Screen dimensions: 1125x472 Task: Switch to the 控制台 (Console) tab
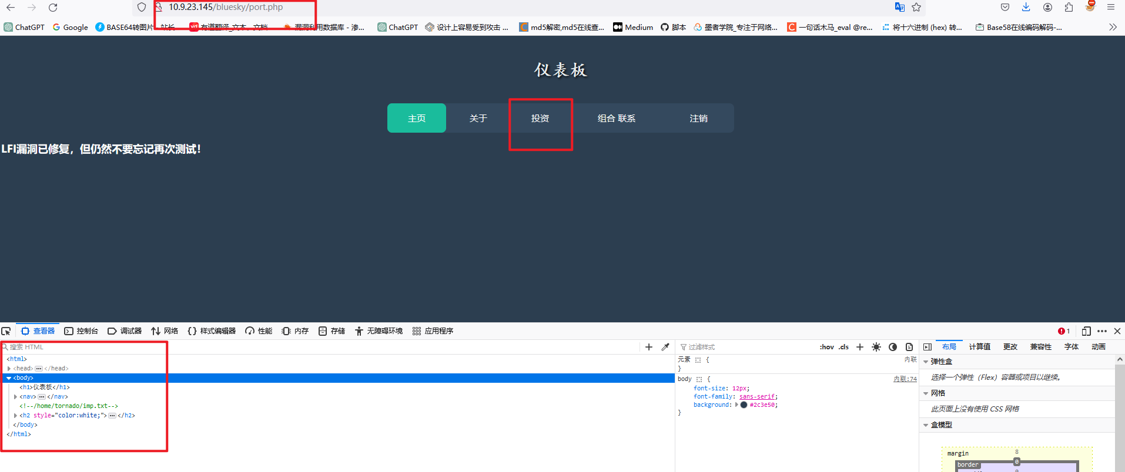[81, 331]
